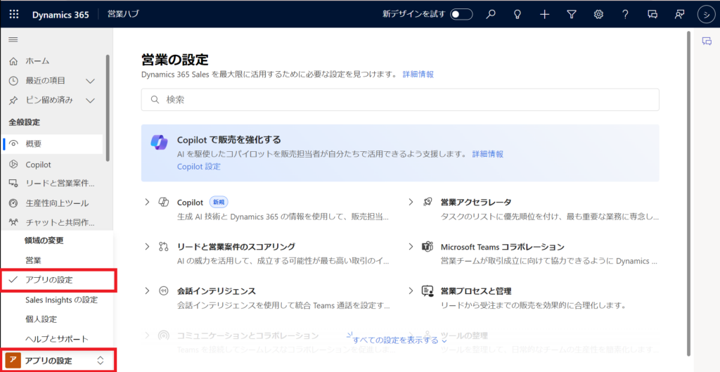This screenshot has width=720, height=372.
Task: Click the 会話インテリジェンス icon
Action: pyautogui.click(x=162, y=291)
